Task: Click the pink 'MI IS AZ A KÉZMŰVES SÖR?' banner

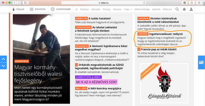Action: [x=96, y=82]
